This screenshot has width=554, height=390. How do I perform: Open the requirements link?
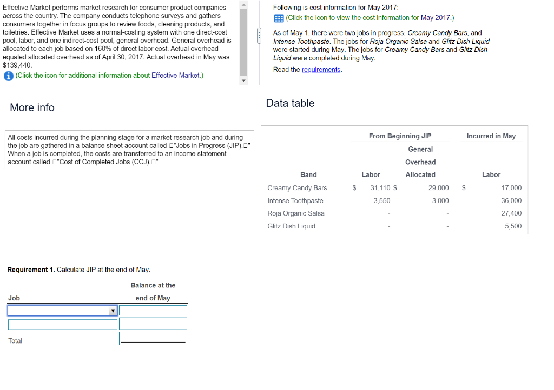click(x=321, y=69)
